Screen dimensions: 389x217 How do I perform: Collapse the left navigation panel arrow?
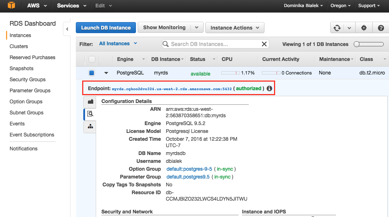[x=67, y=29]
